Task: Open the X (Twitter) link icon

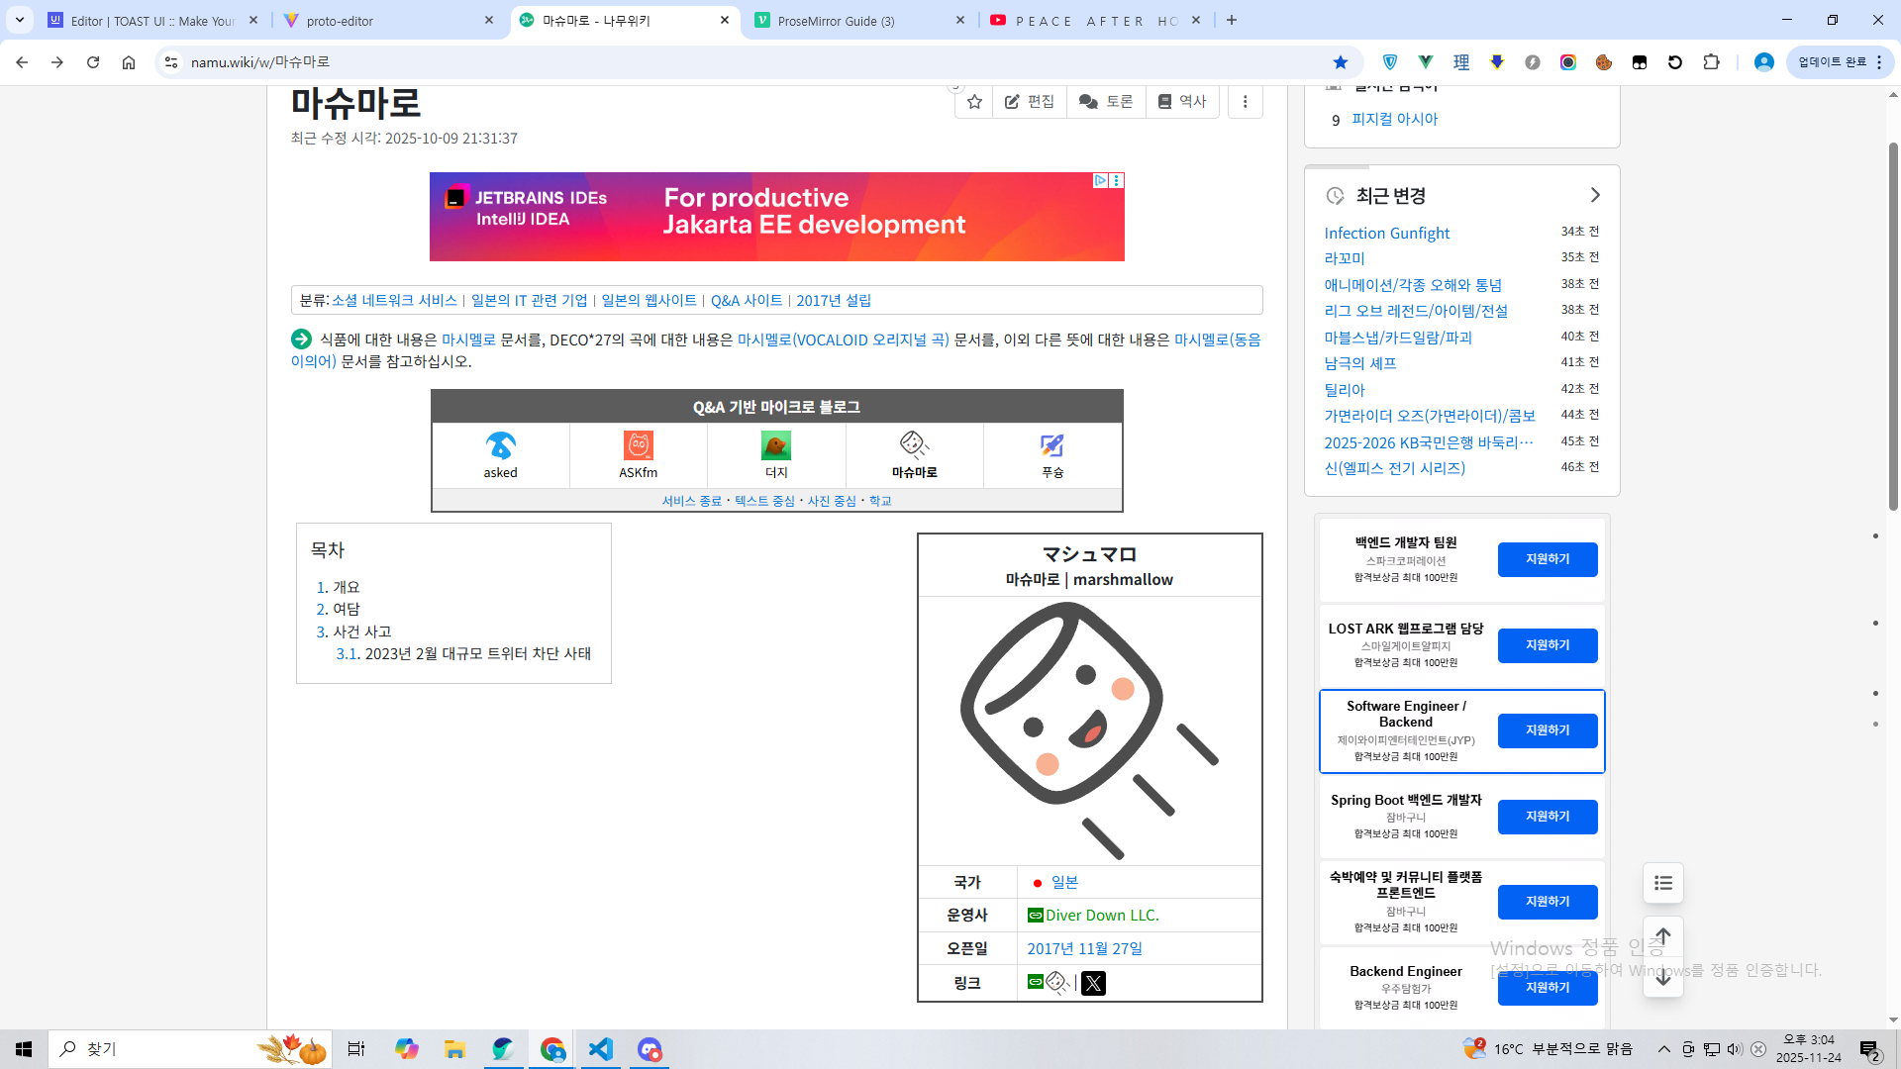Action: pyautogui.click(x=1093, y=983)
